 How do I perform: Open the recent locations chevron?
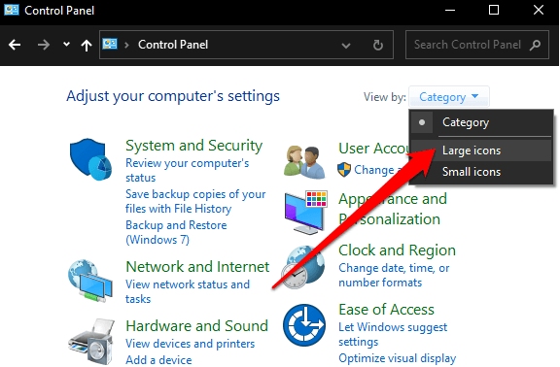tap(66, 45)
